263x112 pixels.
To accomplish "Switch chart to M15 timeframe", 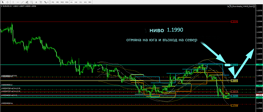I will (x=62, y=2).
